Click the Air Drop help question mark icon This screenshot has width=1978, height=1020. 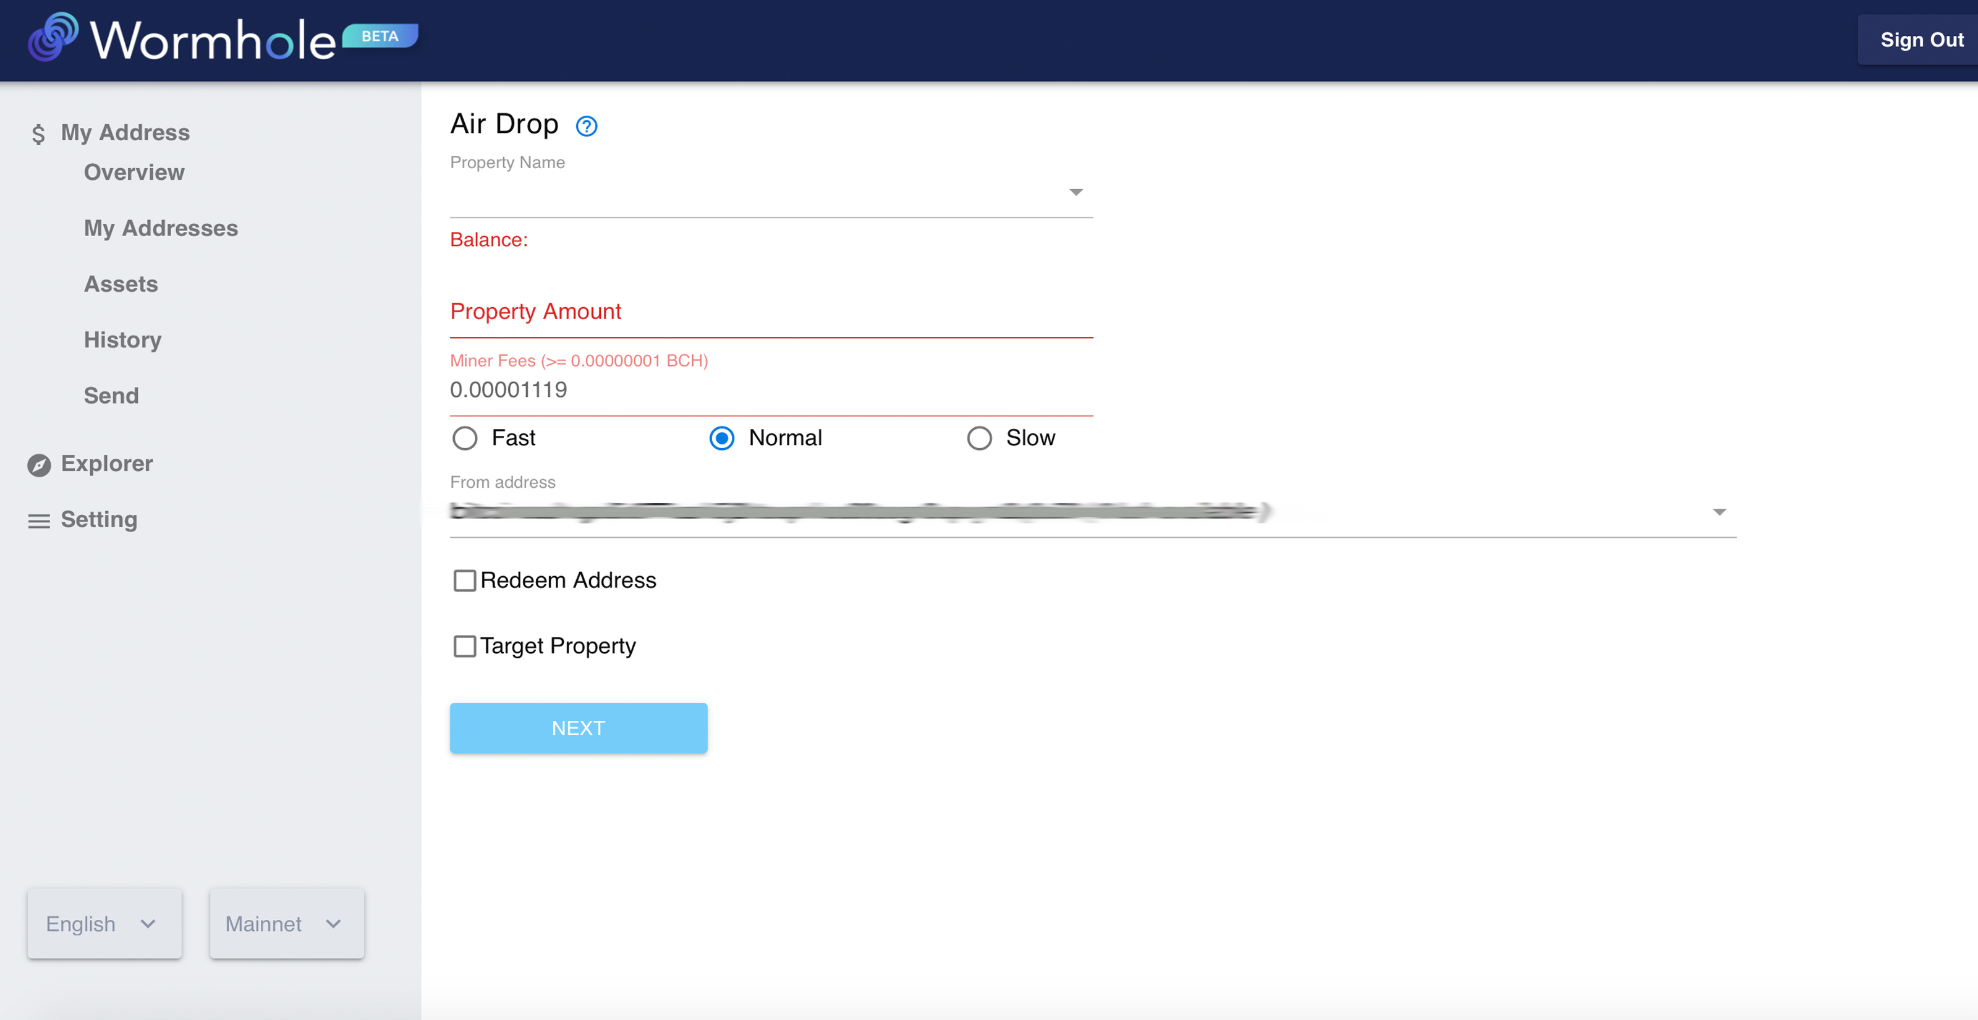587,125
